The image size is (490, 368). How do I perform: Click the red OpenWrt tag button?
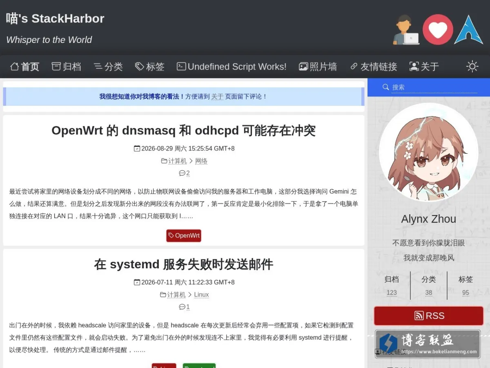(x=184, y=236)
